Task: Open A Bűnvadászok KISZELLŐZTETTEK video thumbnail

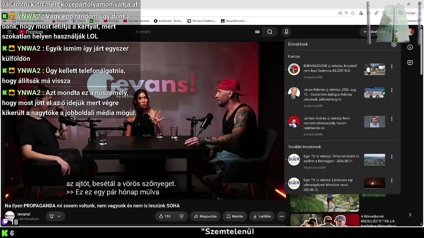Action: (325, 220)
